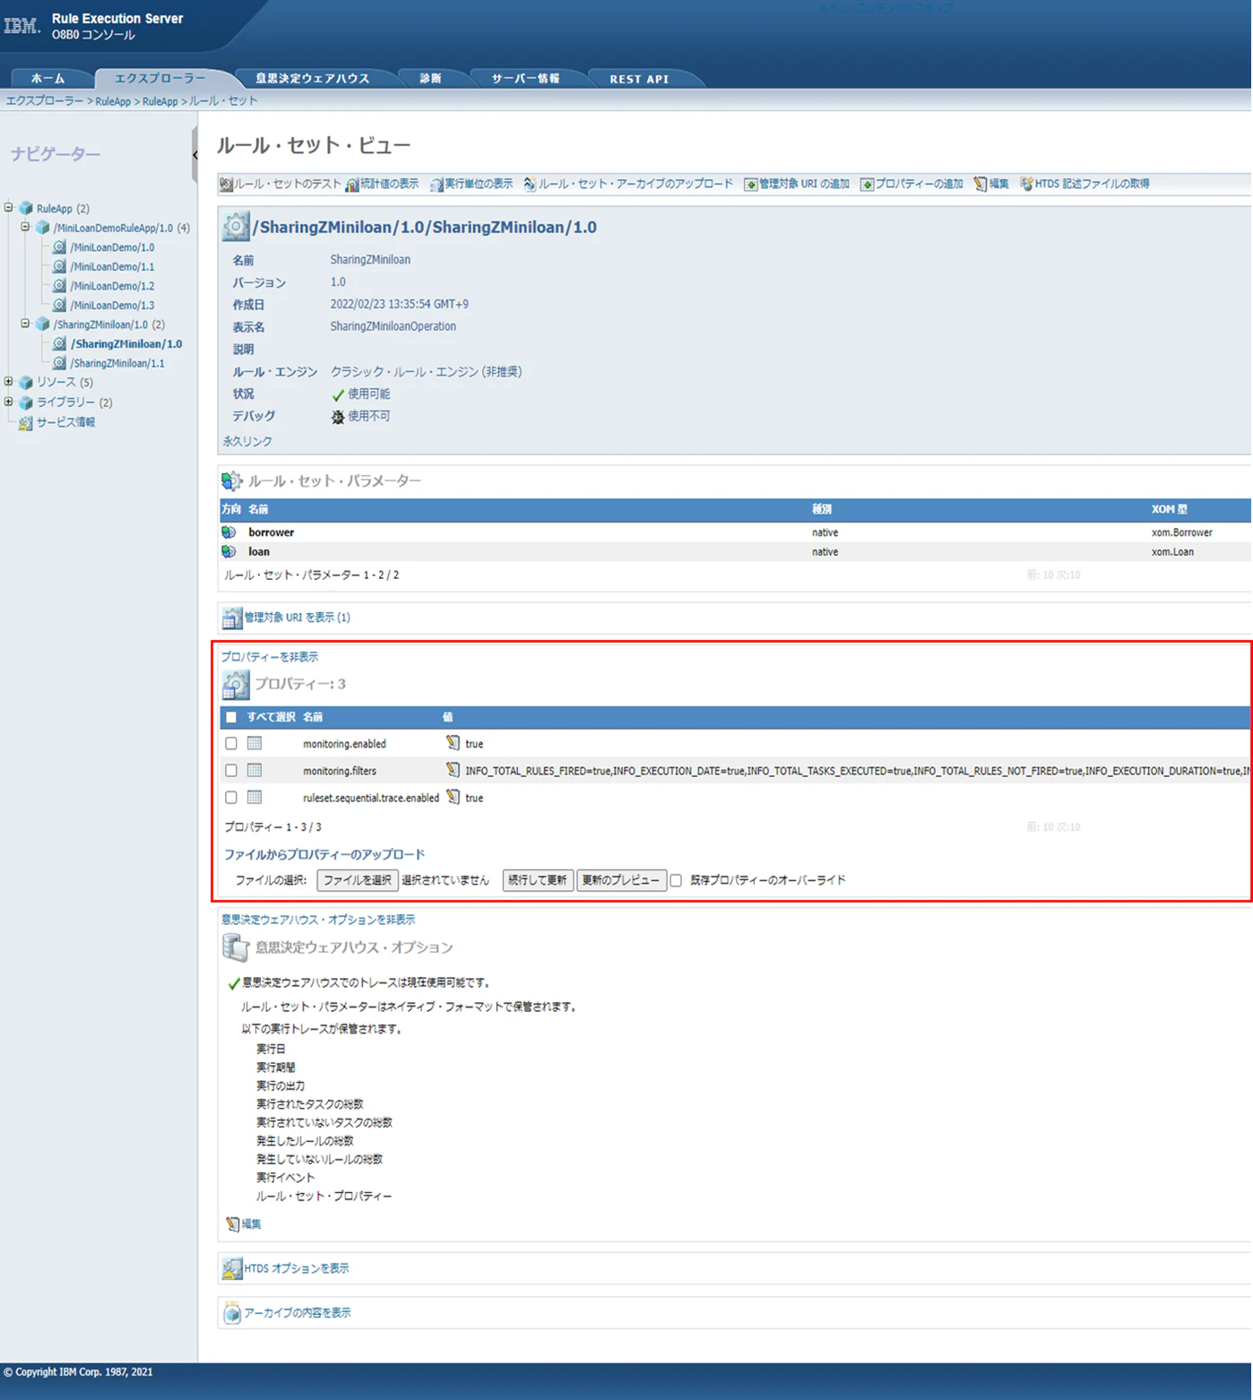Click the loan parameter direction icon
1253x1400 pixels.
[229, 552]
